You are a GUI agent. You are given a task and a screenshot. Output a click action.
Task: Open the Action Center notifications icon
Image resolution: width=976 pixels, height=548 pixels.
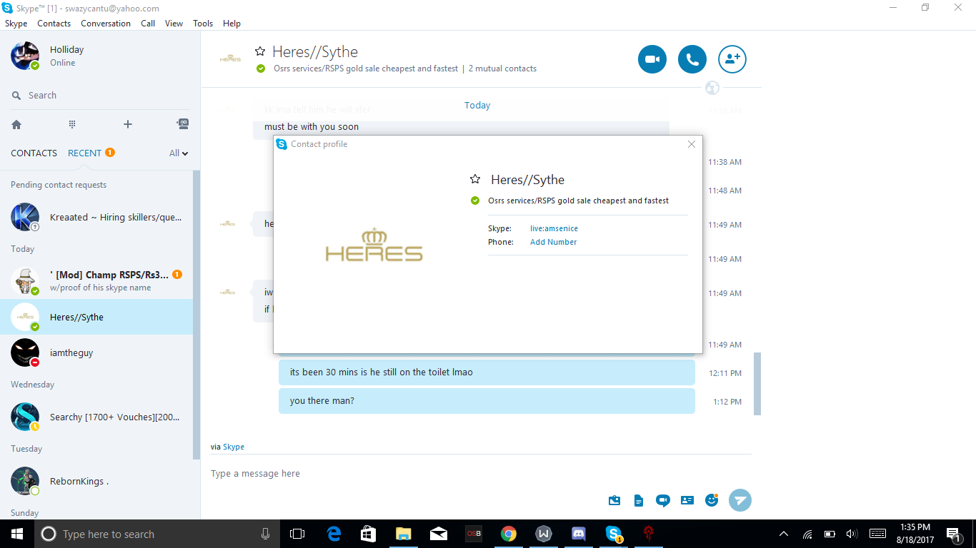tap(953, 534)
